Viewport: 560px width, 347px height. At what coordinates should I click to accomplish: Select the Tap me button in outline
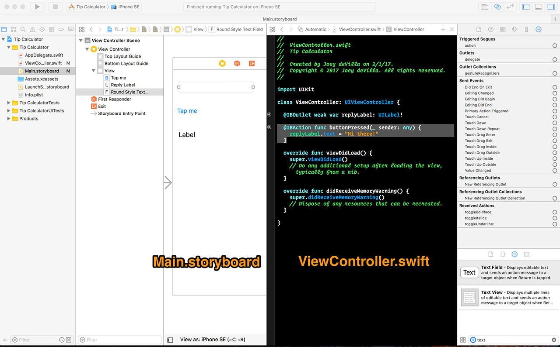point(119,78)
